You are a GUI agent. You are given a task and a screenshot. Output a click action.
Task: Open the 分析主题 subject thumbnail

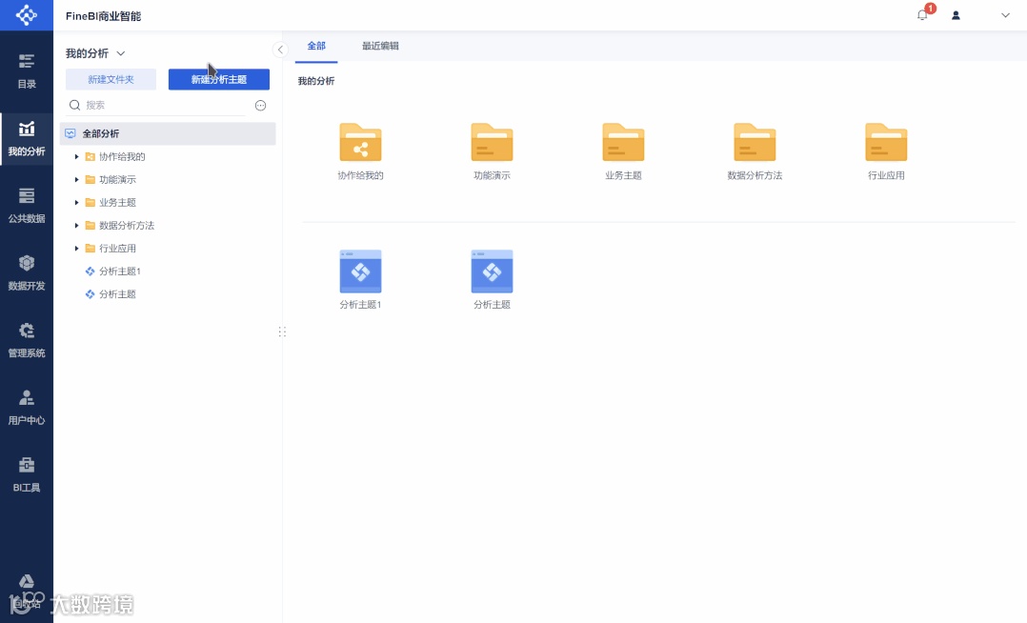coord(492,271)
